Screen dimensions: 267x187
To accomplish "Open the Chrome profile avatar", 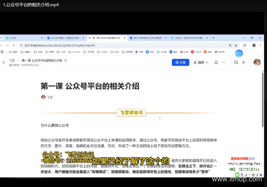I will [x=254, y=45].
